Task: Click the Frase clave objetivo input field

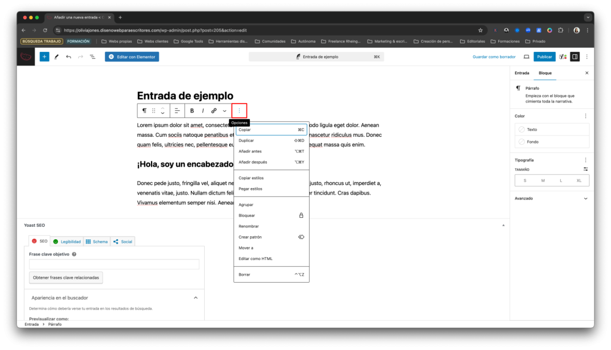Action: (x=114, y=264)
